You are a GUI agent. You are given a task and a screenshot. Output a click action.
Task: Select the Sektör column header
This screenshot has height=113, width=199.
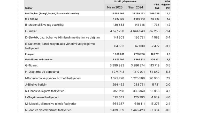(29, 8)
